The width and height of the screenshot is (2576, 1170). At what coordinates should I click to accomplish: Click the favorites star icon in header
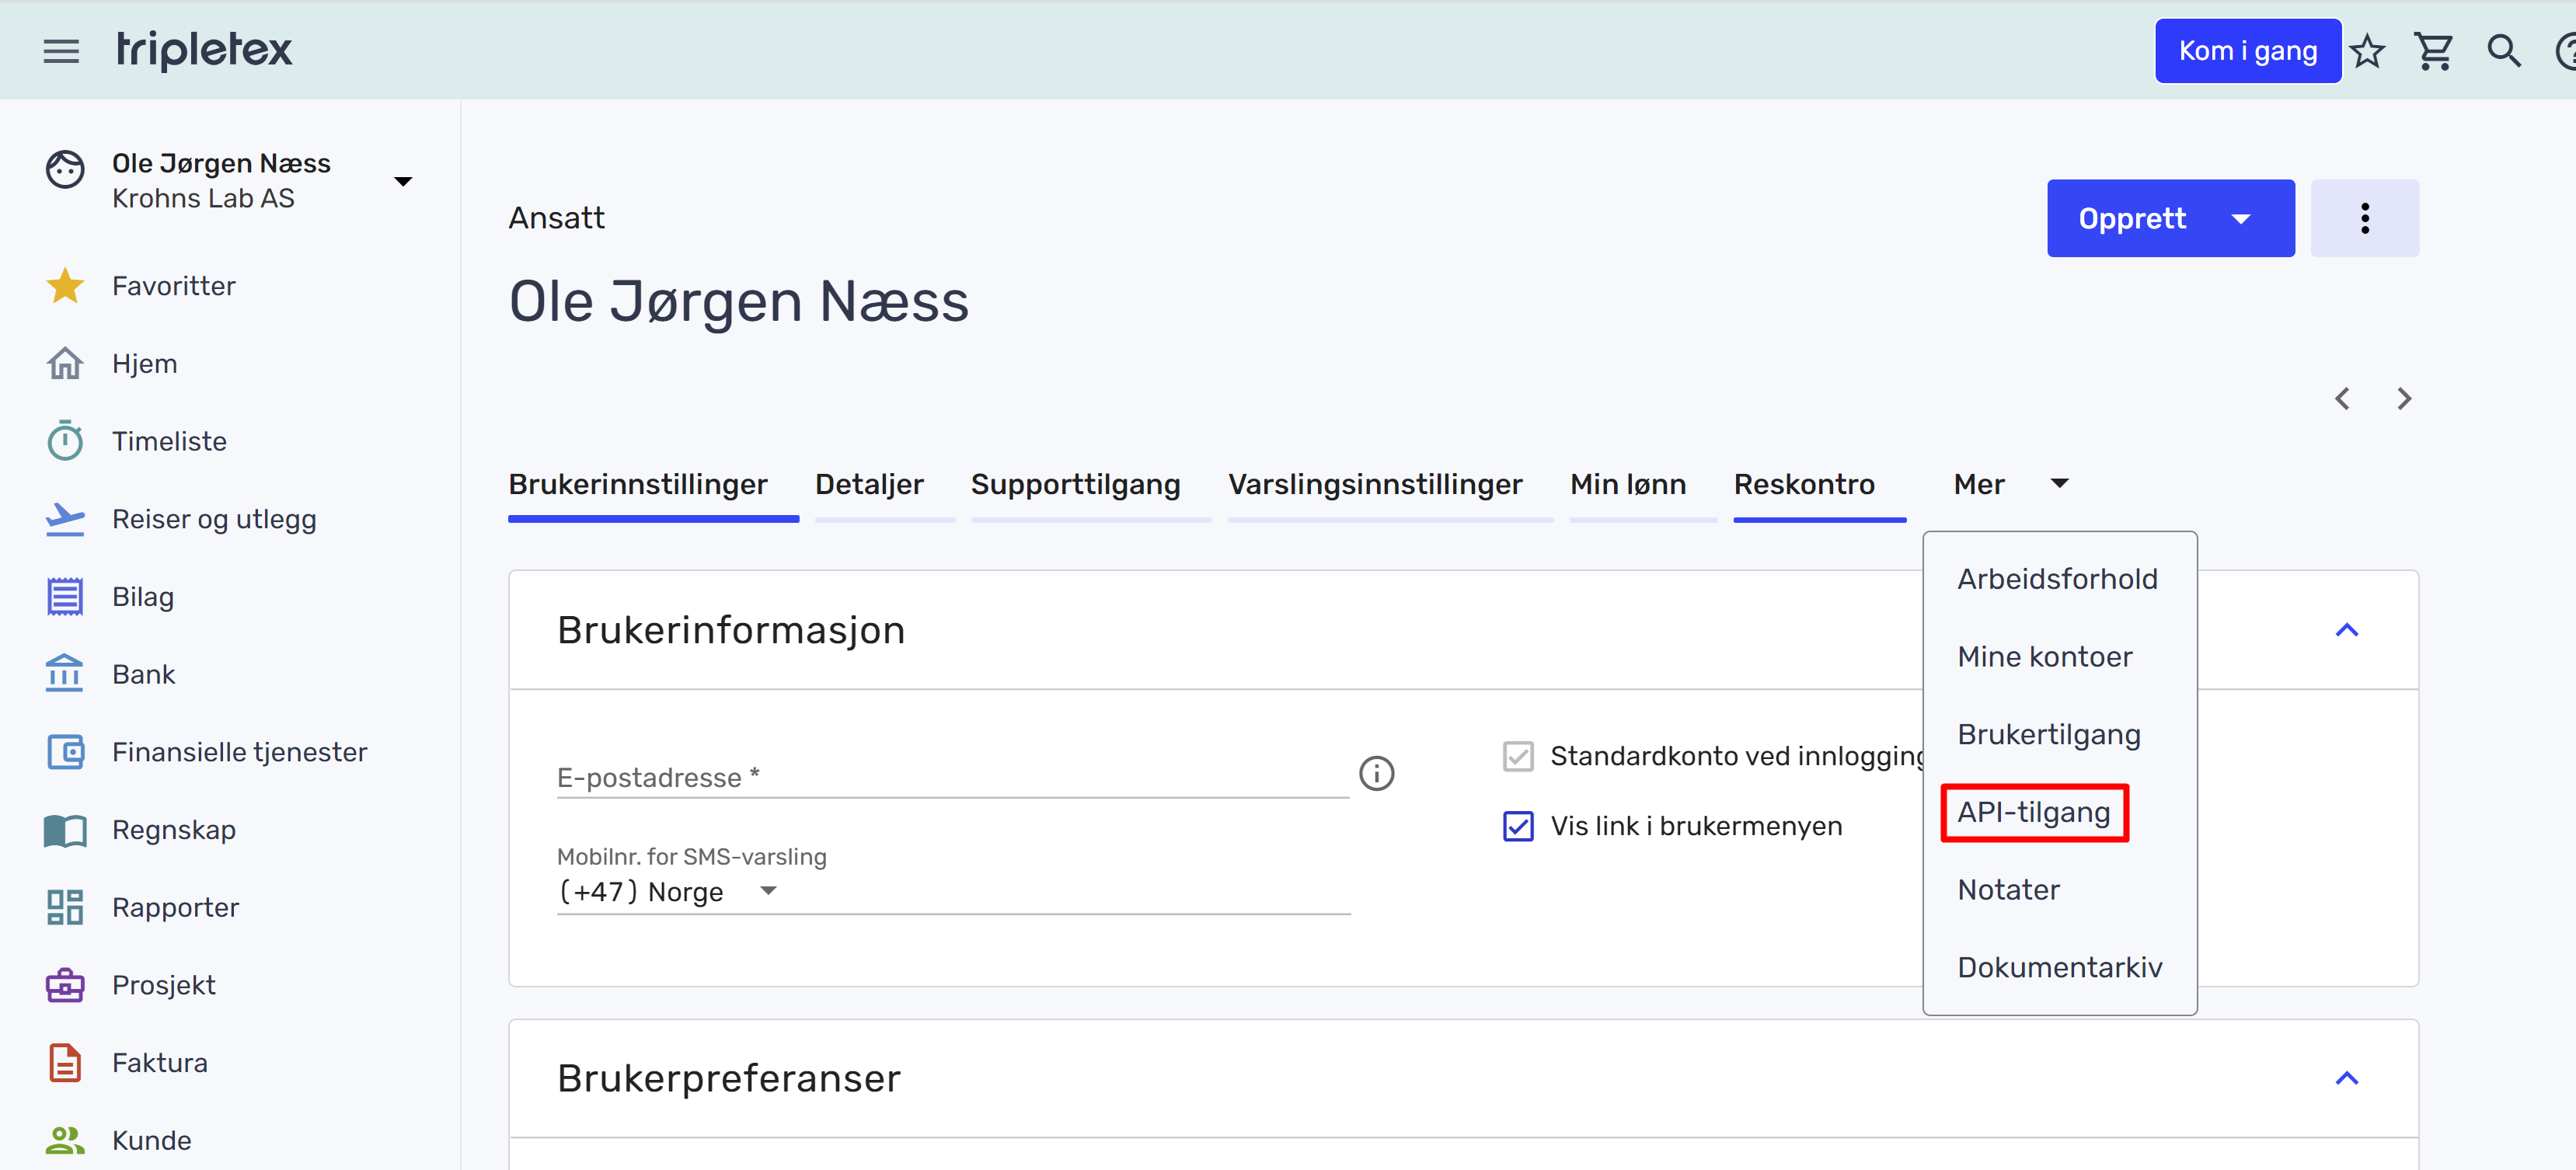2366,51
